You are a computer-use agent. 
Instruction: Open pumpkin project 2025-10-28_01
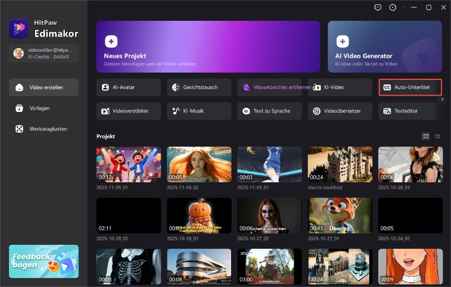(199, 216)
